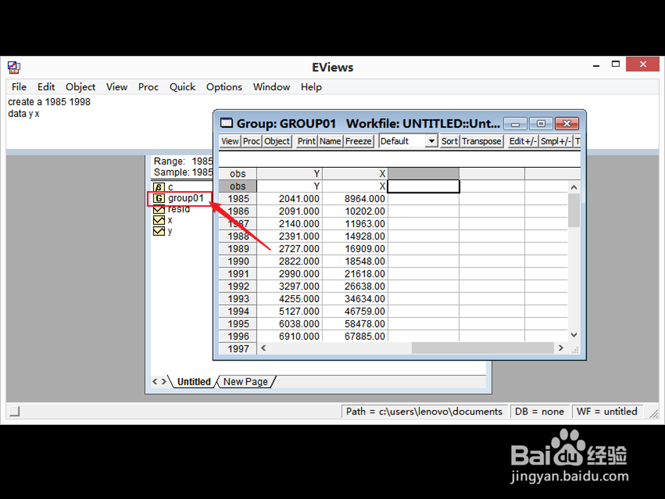665x499 pixels.
Task: Select cell 5127.000 for 1994
Action: pos(290,311)
